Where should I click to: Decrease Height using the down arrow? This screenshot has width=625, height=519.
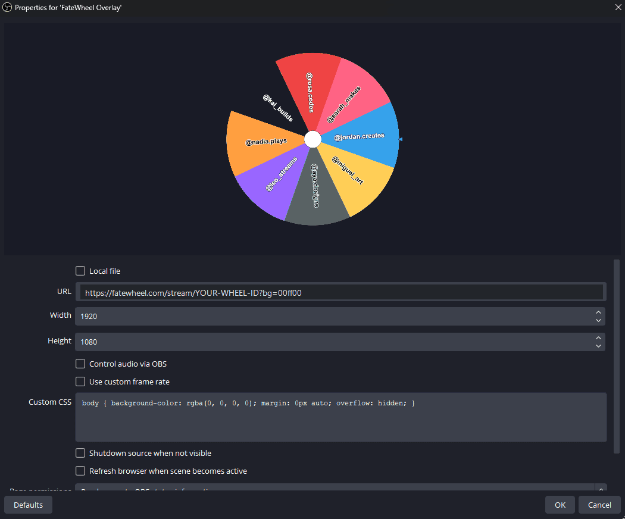coord(598,346)
